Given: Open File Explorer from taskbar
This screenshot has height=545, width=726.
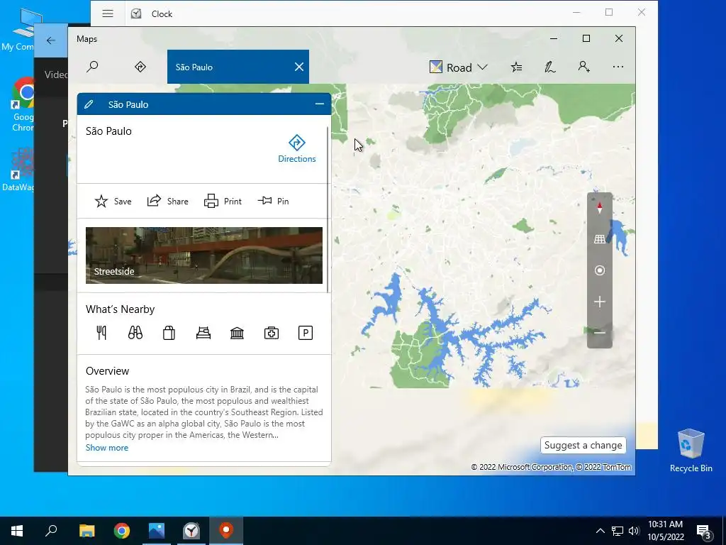Looking at the screenshot, I should click(x=86, y=531).
